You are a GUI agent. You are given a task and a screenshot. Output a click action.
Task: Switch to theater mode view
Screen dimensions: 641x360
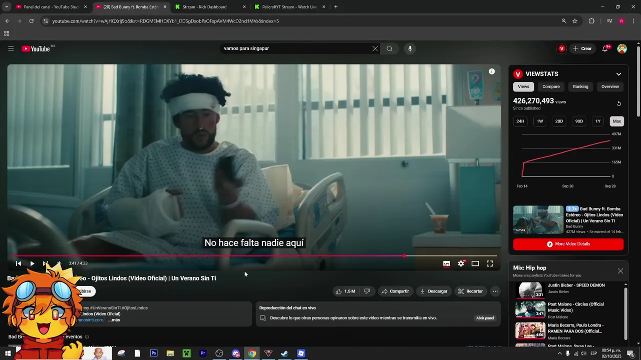pyautogui.click(x=475, y=263)
